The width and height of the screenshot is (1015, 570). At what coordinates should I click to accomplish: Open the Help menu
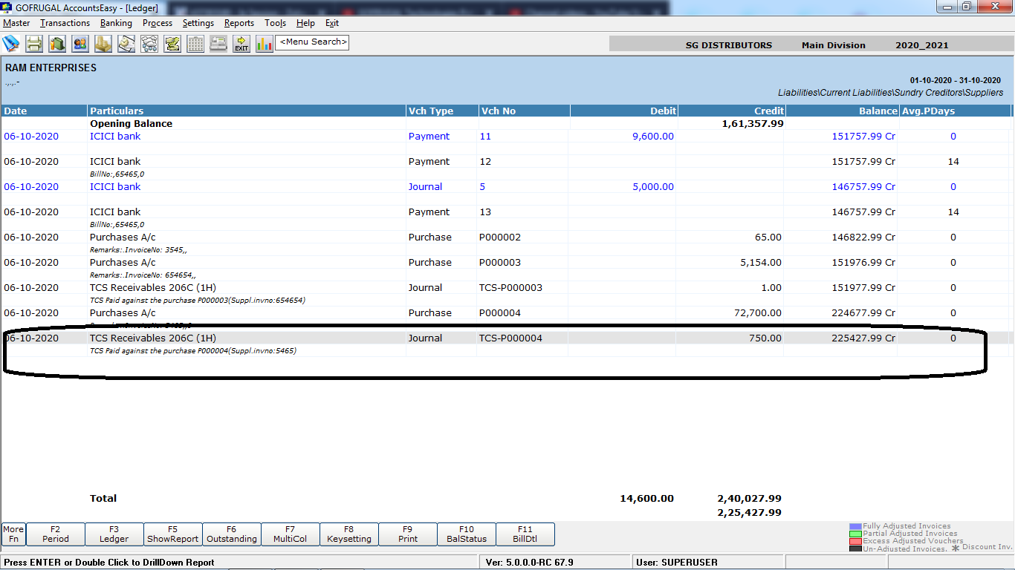click(305, 23)
